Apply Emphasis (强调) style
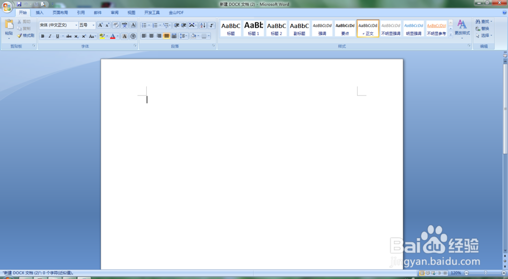Image resolution: width=508 pixels, height=279 pixels. 322,28
